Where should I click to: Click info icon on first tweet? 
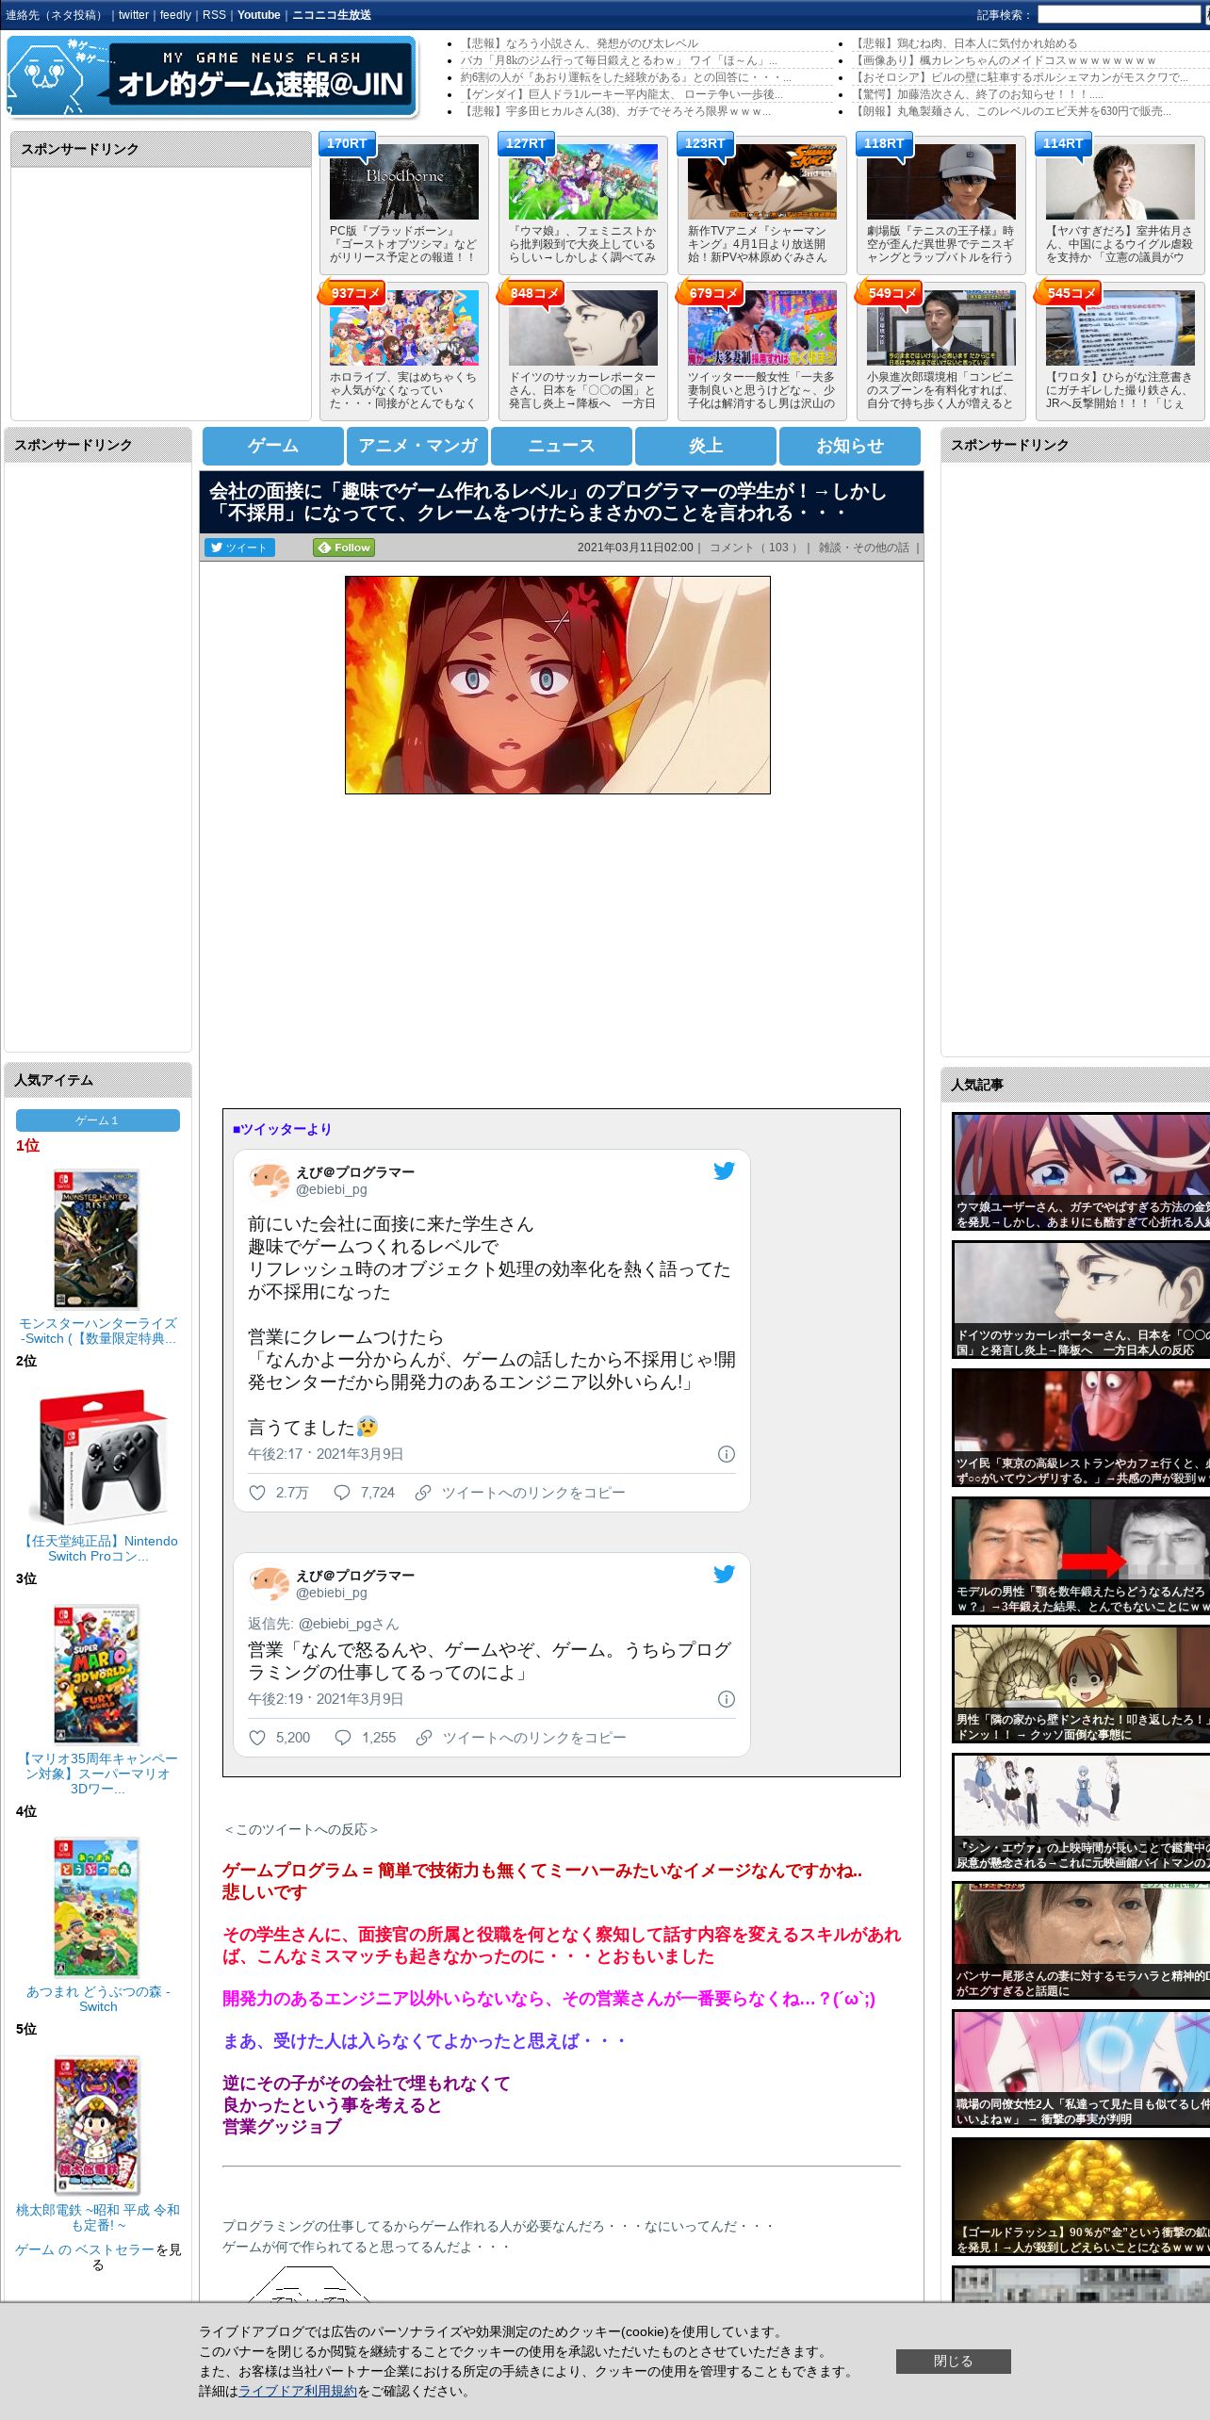[x=727, y=1454]
